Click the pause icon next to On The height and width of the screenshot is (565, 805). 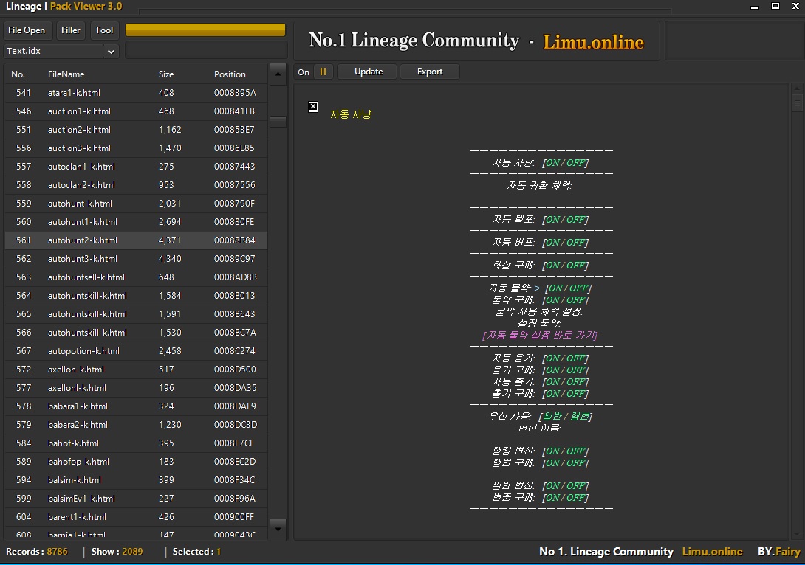pyautogui.click(x=323, y=72)
